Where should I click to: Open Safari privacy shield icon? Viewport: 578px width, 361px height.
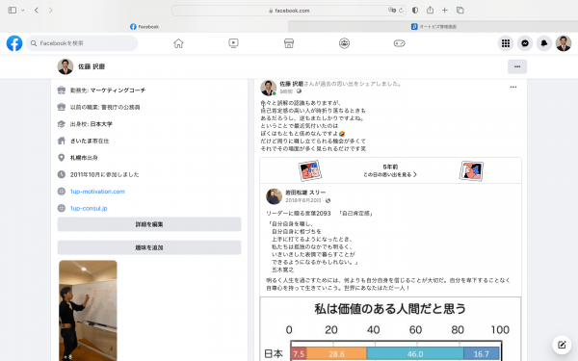point(415,11)
